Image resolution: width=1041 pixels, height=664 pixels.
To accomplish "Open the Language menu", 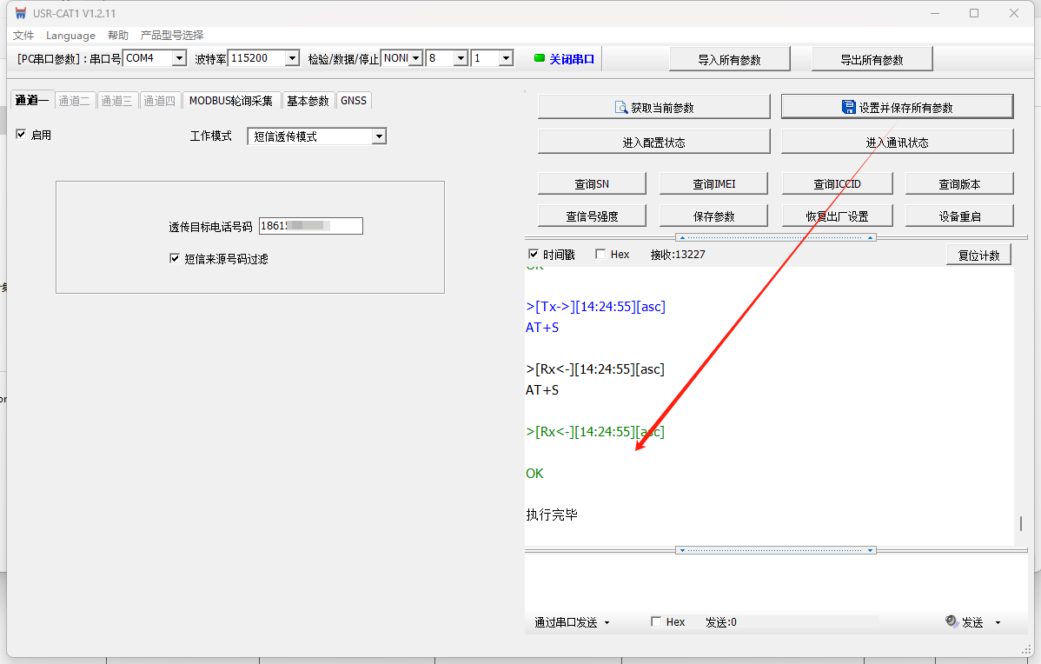I will [x=70, y=35].
